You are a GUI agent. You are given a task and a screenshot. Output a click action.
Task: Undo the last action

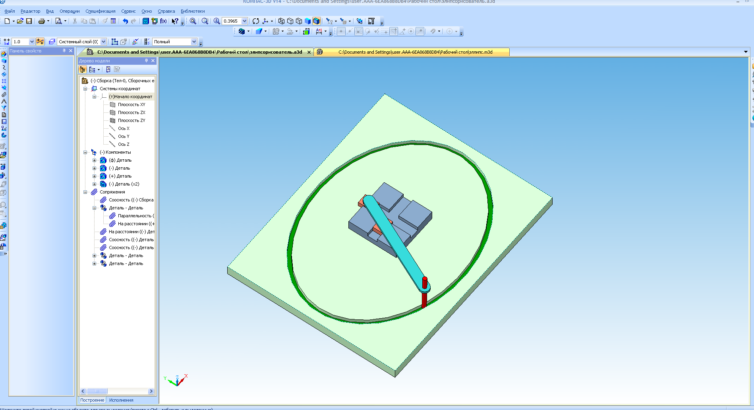coord(125,21)
